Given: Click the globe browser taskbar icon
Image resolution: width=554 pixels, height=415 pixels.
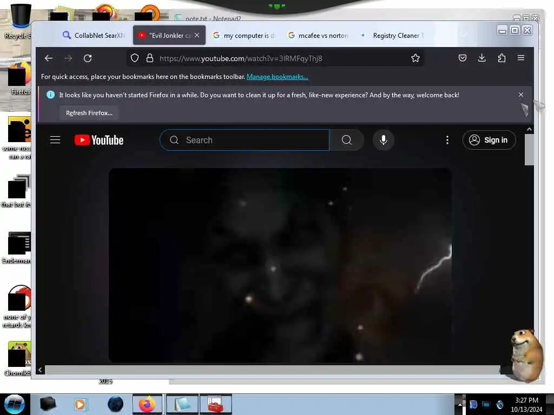Looking at the screenshot, I should click(x=116, y=404).
